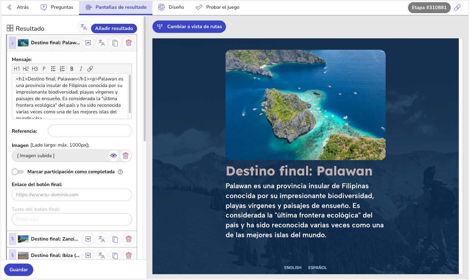
Task: Collapse the Palawan result panel
Action: click(x=88, y=43)
